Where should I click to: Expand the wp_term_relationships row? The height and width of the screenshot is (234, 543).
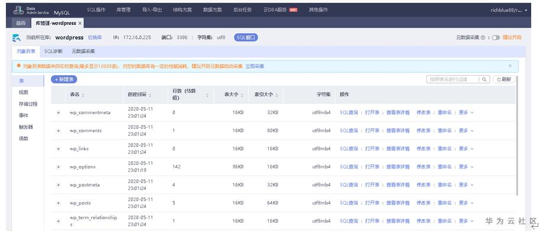[58, 221]
